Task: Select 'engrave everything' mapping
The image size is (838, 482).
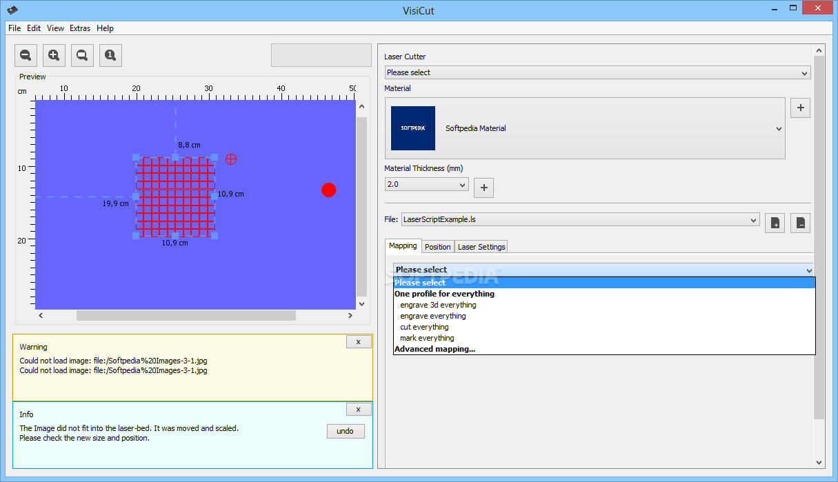Action: click(x=604, y=316)
